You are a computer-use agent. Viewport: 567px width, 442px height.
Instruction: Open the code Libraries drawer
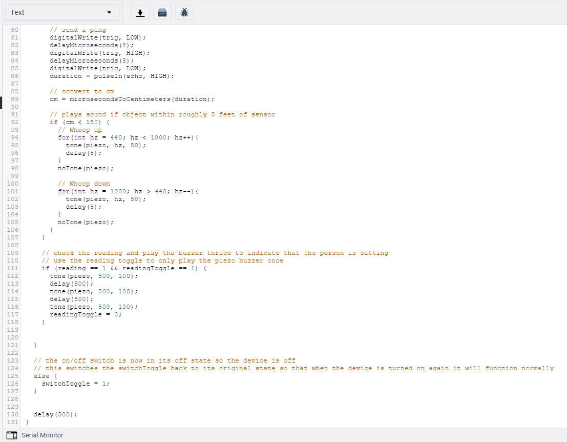pyautogui.click(x=162, y=12)
